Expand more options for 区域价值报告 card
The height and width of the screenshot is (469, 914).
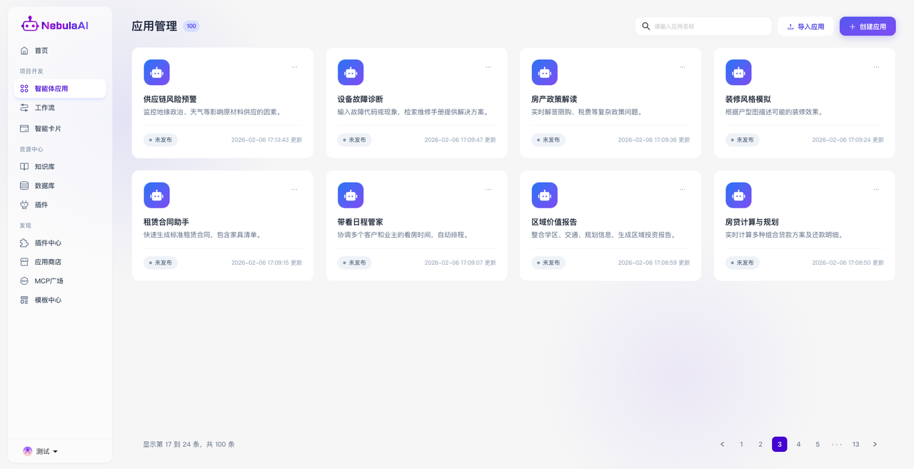[682, 190]
